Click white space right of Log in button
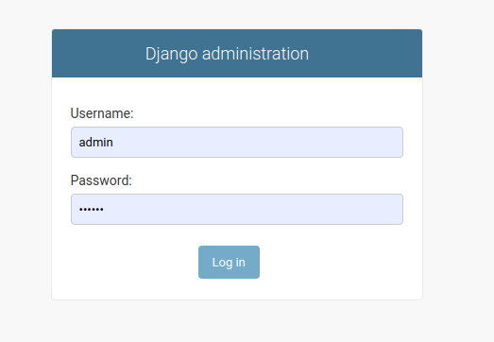This screenshot has width=494, height=342. tap(340, 262)
